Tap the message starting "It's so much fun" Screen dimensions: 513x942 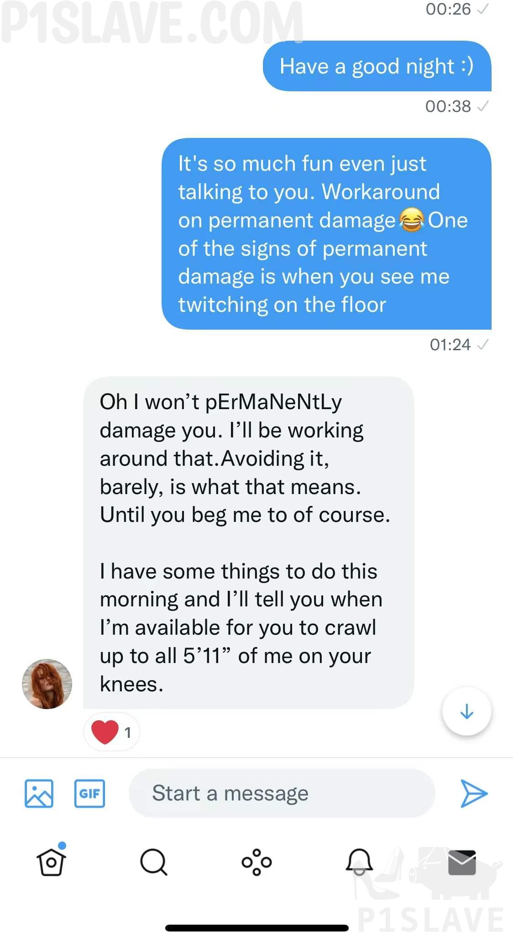[326, 234]
